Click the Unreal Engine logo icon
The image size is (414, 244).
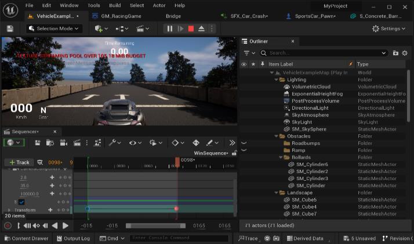[x=10, y=10]
